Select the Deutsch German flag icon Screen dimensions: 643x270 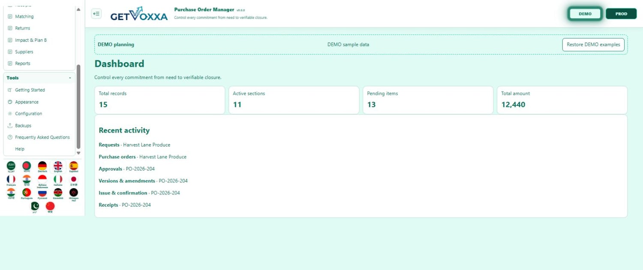(x=42, y=167)
